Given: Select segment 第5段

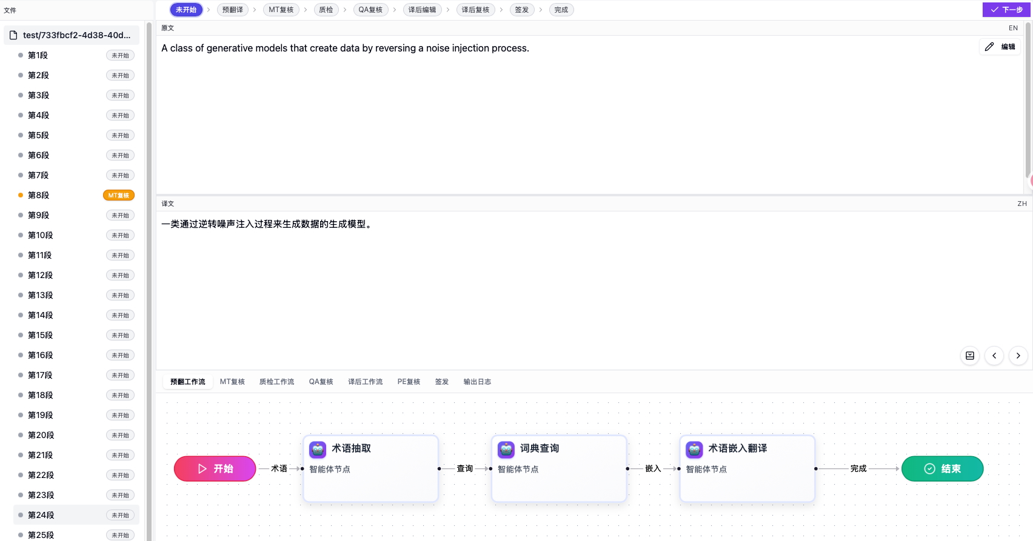Looking at the screenshot, I should (76, 135).
